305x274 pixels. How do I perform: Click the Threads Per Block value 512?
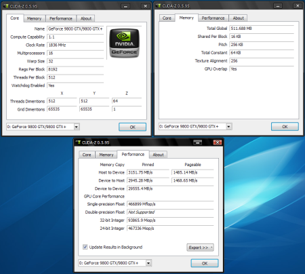[75, 77]
